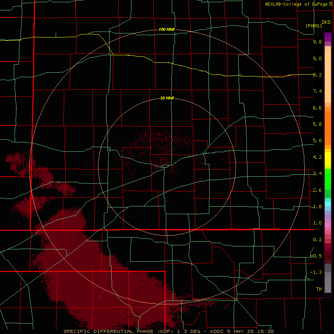Click the 50 NMI range ring label
Image resolution: width=334 pixels, height=334 pixels.
pyautogui.click(x=167, y=98)
